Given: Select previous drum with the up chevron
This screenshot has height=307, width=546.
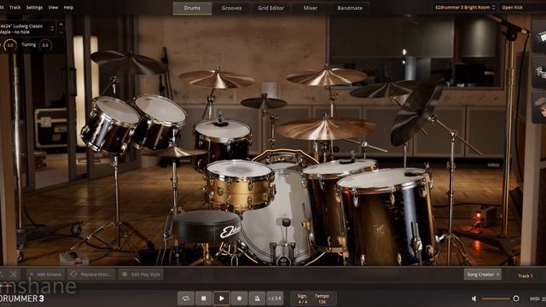Looking at the screenshot, I should click(x=61, y=25).
